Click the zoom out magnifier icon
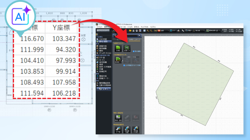This screenshot has width=250, height=140. click(x=151, y=30)
